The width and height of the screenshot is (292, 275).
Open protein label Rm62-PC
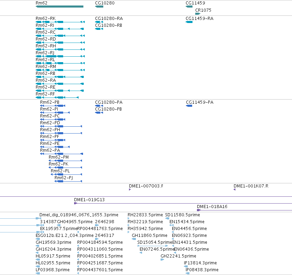coord(50,116)
